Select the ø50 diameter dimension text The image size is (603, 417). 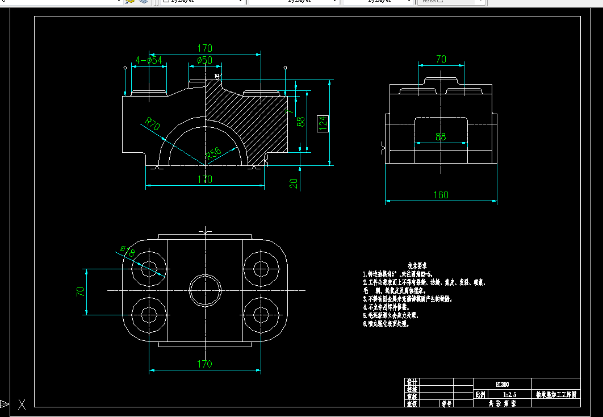coord(204,60)
